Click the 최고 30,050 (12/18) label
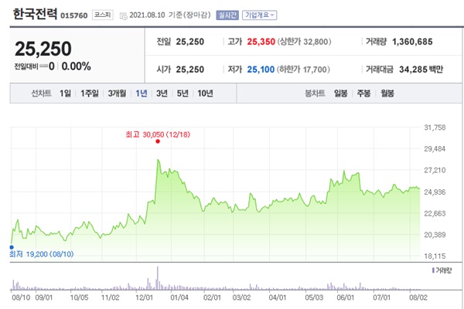This screenshot has height=309, width=464. coord(158,134)
